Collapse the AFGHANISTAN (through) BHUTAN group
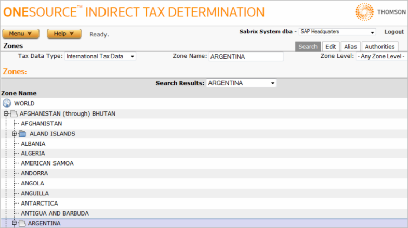 (6, 113)
